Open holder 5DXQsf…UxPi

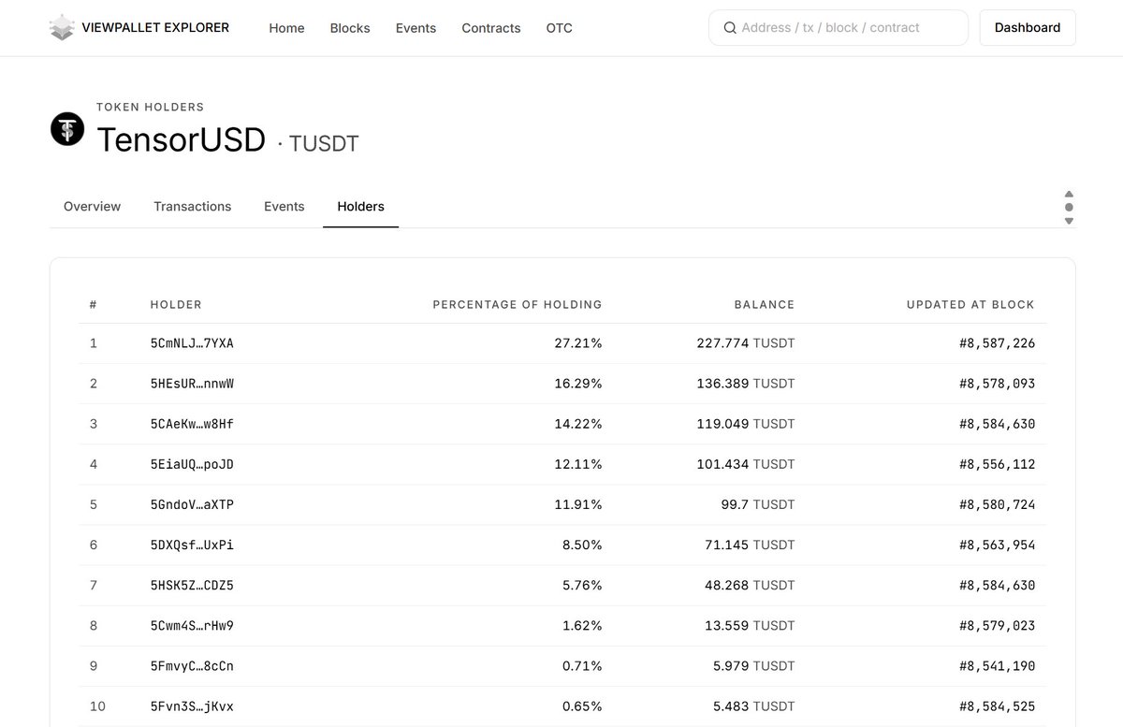pos(192,545)
